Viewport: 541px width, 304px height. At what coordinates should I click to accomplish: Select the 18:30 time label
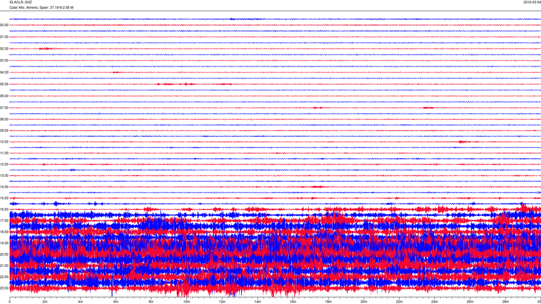4,232
